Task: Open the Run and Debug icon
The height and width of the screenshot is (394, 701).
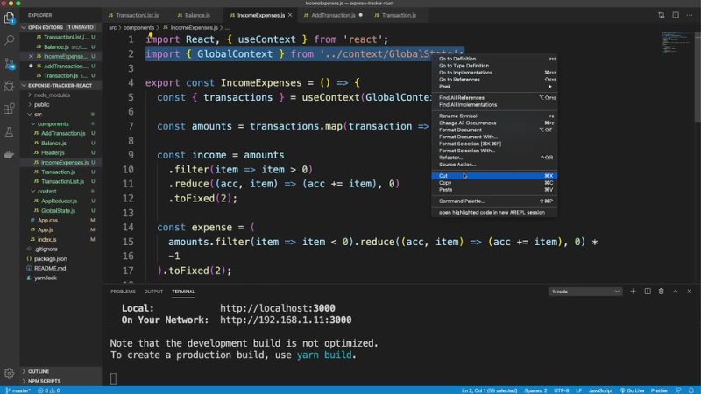Action: coord(9,86)
